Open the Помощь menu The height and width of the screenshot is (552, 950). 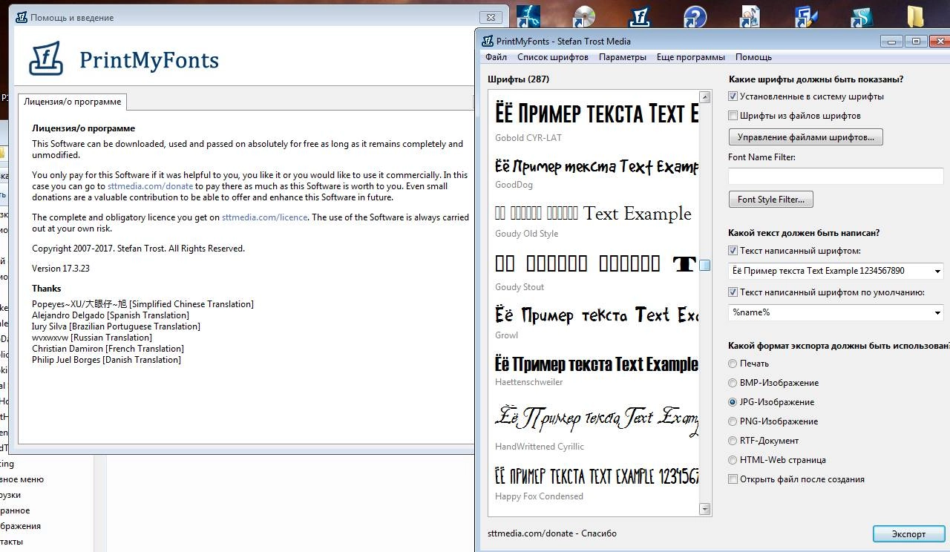pyautogui.click(x=753, y=57)
